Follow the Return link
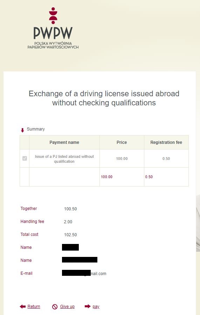Screen dimensions: 200x315 [34, 306]
